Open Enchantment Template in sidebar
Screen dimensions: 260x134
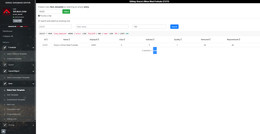click(16, 100)
